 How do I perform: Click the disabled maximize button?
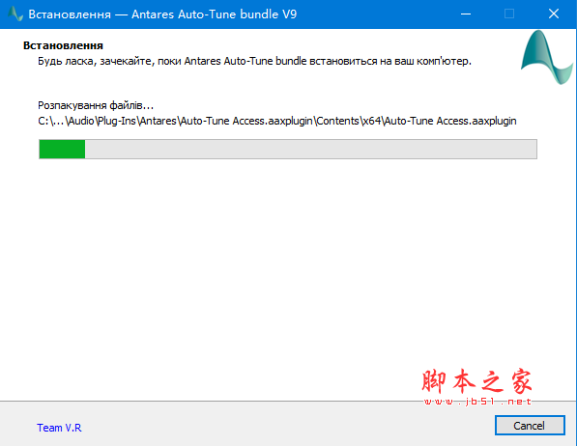(x=509, y=14)
